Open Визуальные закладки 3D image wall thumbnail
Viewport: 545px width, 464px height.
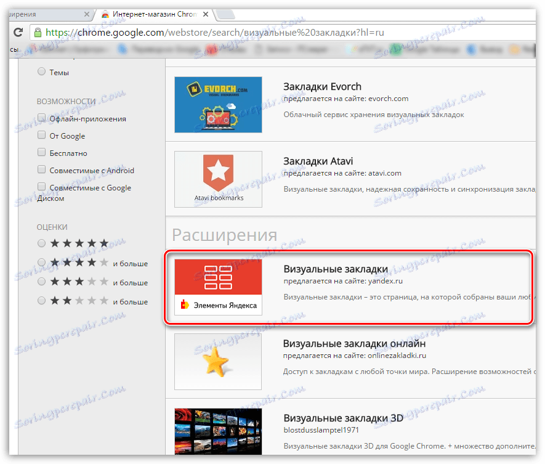click(x=218, y=432)
